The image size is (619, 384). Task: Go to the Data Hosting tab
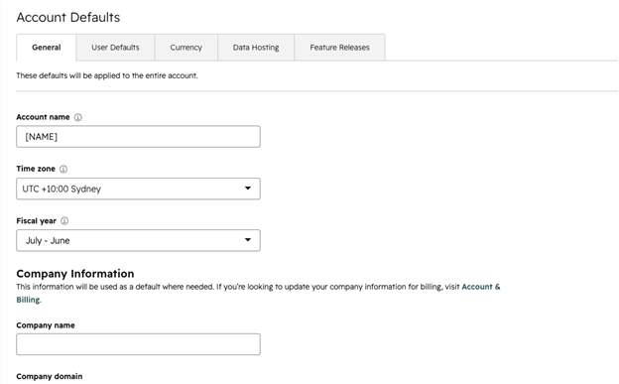tap(256, 48)
